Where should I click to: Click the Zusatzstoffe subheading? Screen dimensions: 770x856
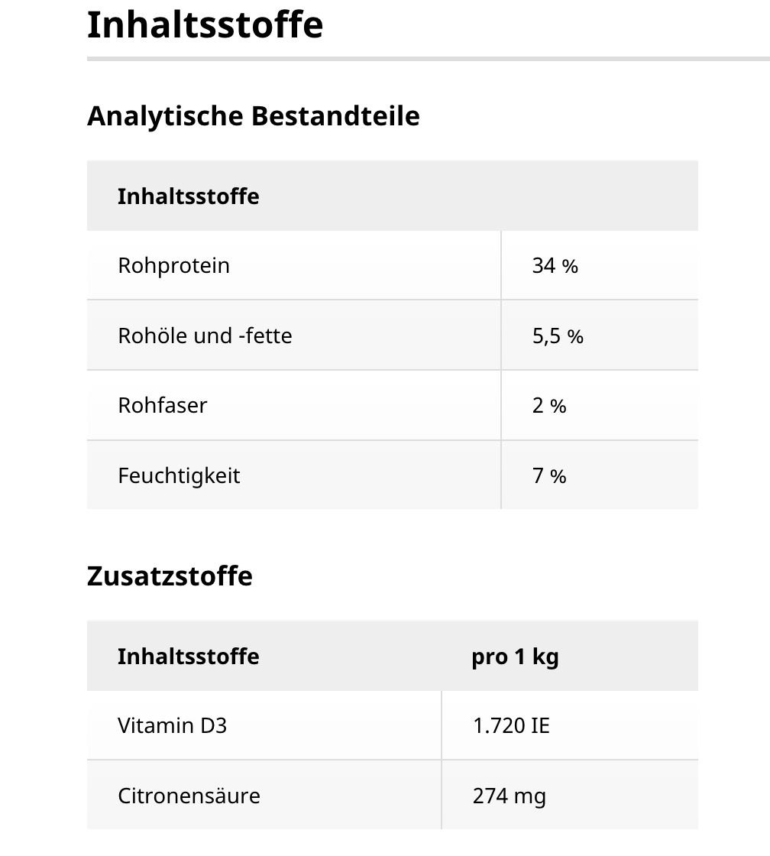click(170, 576)
